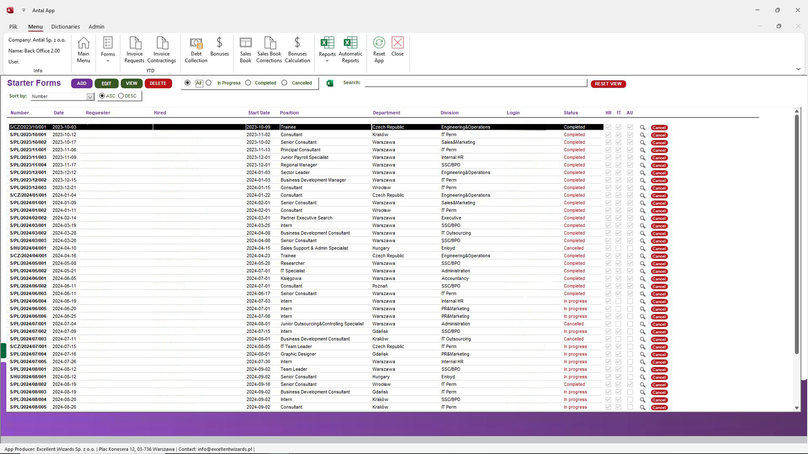808x454 pixels.
Task: Export list using green Excel icon near Search
Action: [330, 83]
